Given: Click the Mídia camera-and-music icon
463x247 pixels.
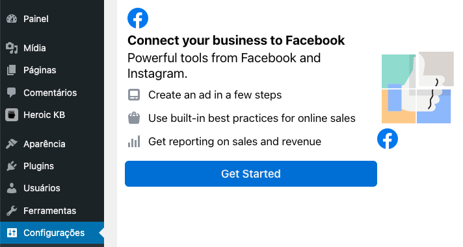Looking at the screenshot, I should [12, 48].
